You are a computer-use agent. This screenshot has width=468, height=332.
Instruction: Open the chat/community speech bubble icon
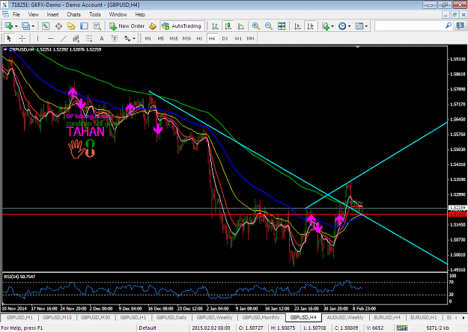461,26
